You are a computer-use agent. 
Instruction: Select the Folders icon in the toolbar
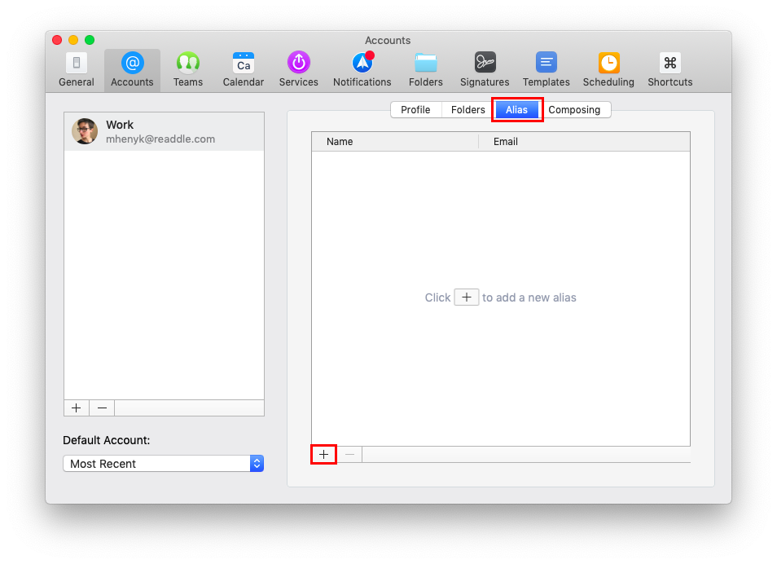coord(425,68)
